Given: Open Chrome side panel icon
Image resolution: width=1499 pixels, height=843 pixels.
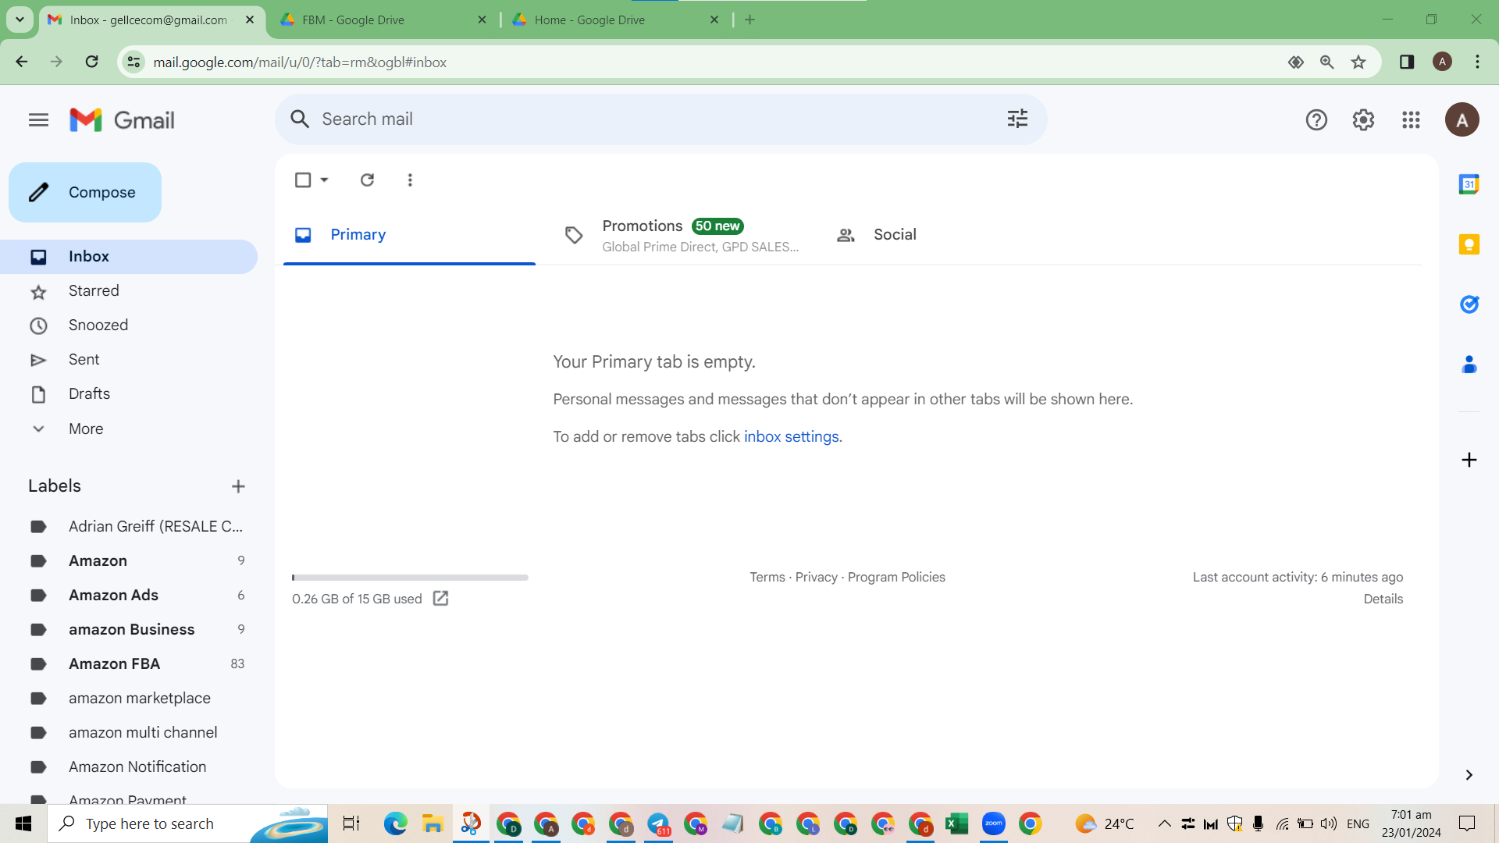Looking at the screenshot, I should tap(1406, 62).
